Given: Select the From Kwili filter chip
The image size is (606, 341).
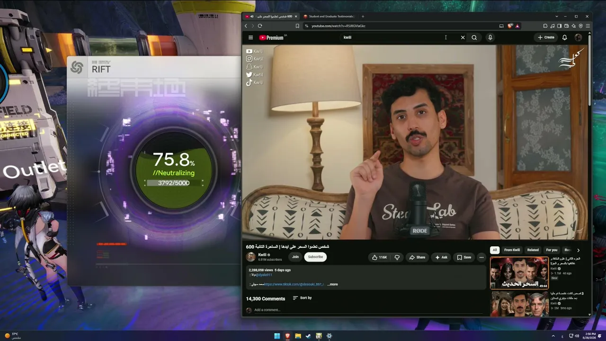Looking at the screenshot, I should [512, 250].
